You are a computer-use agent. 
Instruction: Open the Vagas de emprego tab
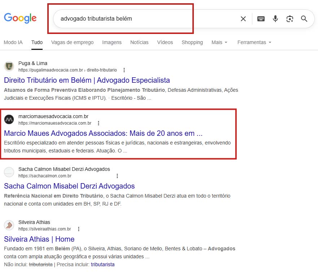click(x=72, y=42)
